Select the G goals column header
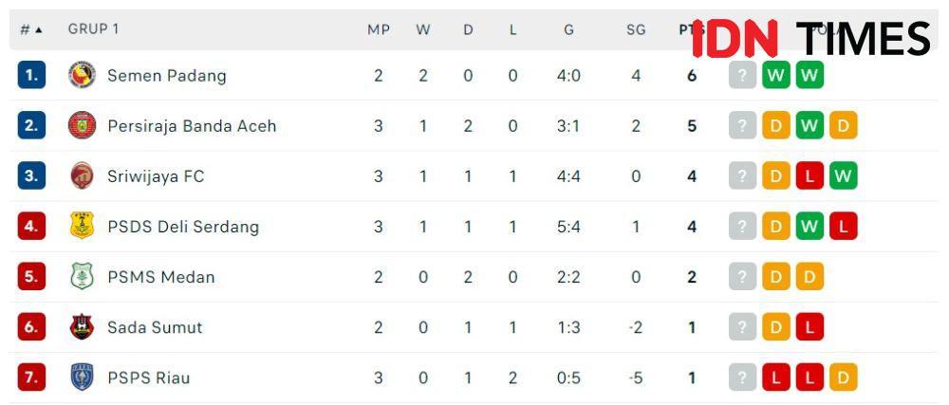Viewport: 949px width, 405px height. [568, 29]
